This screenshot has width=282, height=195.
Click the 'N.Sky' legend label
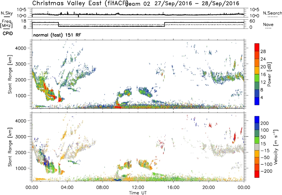[x=7, y=13]
